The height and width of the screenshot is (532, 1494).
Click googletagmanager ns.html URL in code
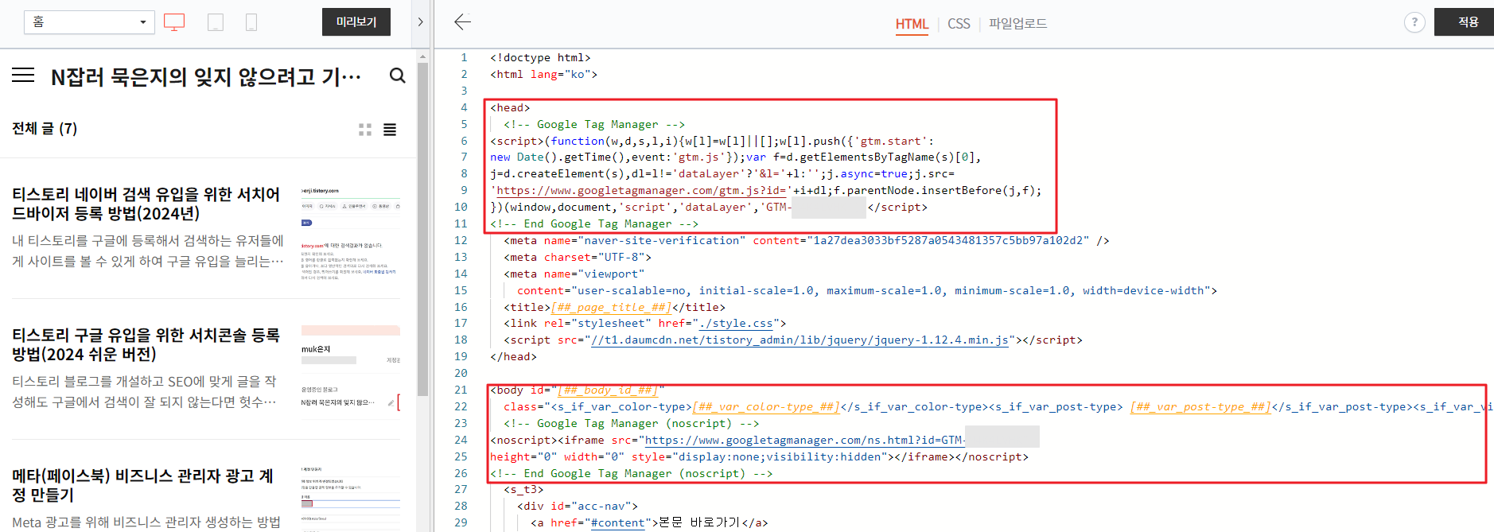pos(804,440)
